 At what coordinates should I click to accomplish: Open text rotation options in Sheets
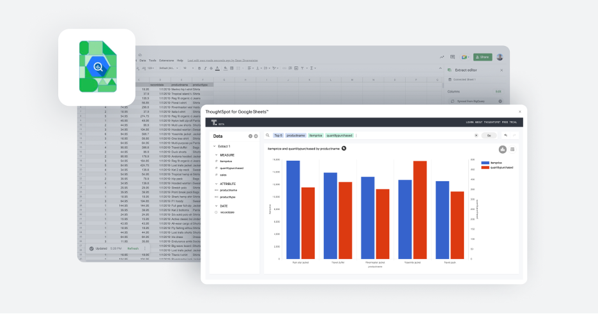275,68
